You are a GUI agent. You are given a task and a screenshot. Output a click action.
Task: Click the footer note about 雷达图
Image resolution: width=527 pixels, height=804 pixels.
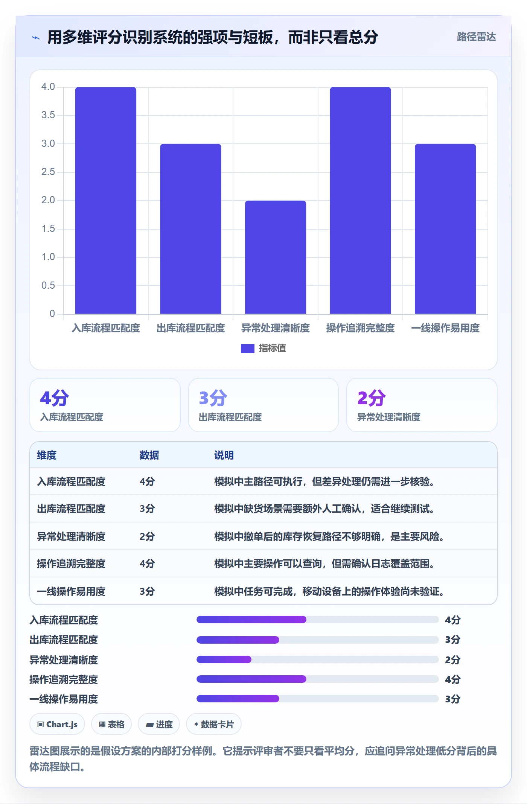point(263,759)
